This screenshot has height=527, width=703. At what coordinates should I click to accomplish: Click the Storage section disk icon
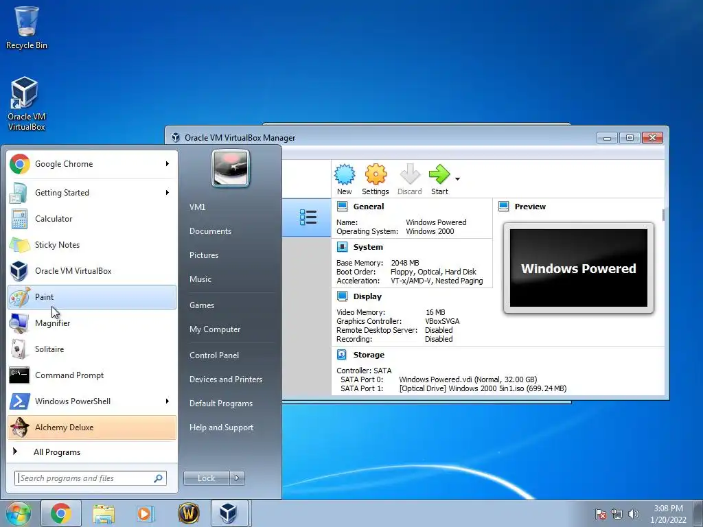tap(342, 355)
